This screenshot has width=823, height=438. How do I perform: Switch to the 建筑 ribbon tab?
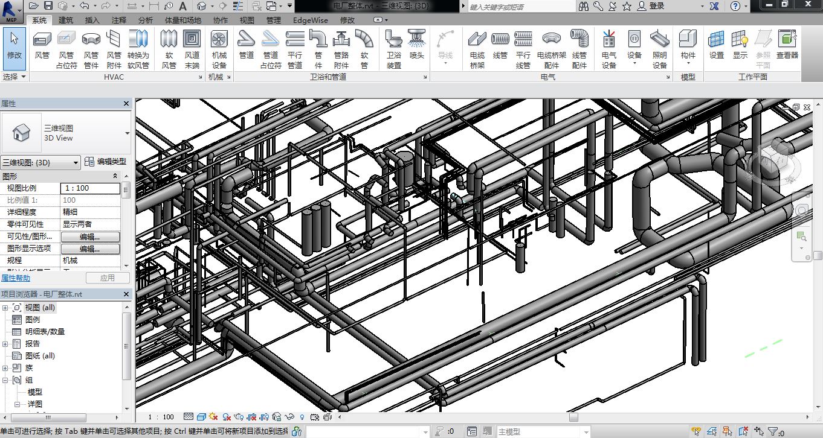point(66,20)
